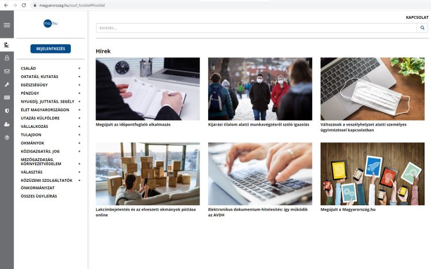Image resolution: width=431 pixels, height=269 pixels.
Task: Click the add-user sidebar icon
Action: (7, 124)
